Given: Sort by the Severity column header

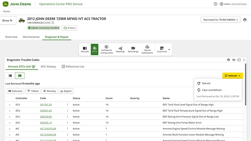Looking at the screenshot, I should click(x=134, y=98).
